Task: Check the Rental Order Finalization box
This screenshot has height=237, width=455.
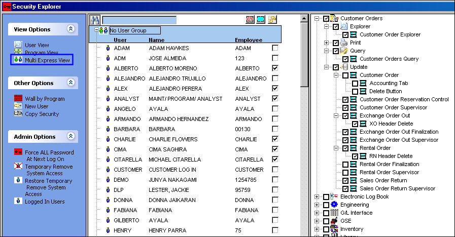Action: [345, 165]
